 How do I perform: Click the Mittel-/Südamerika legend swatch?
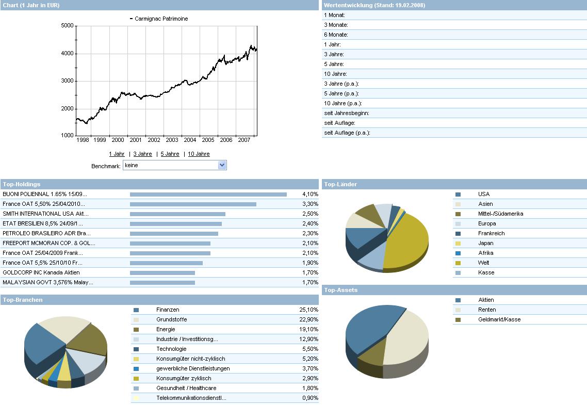pyautogui.click(x=458, y=214)
